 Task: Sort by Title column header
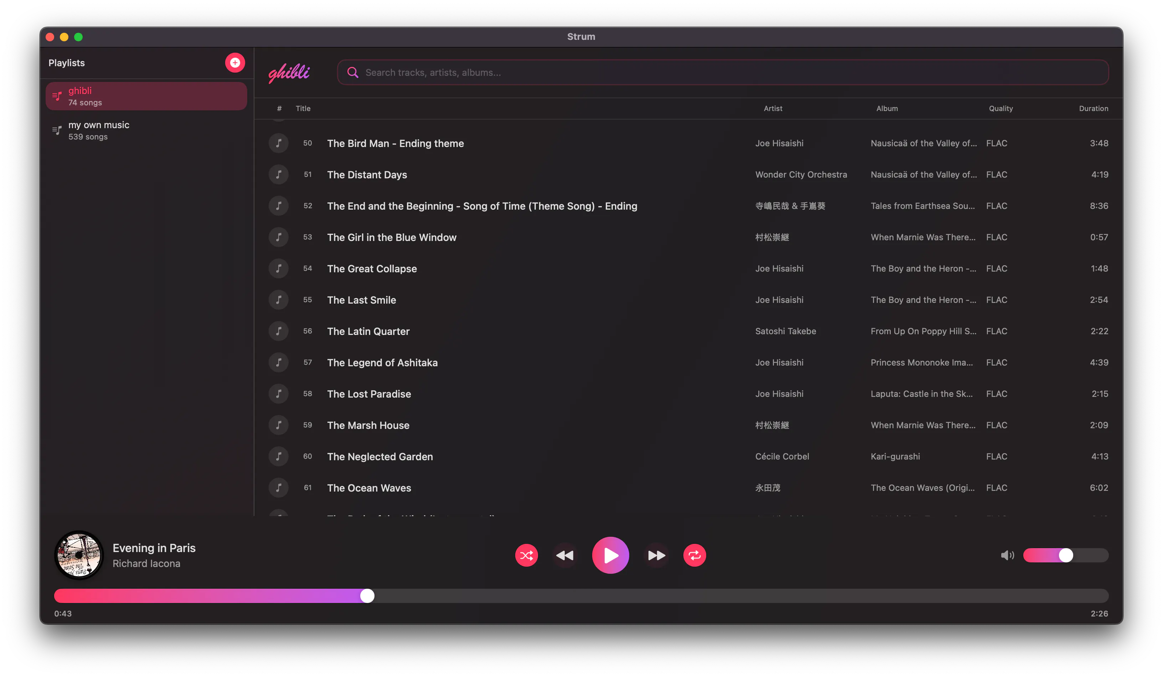(303, 108)
